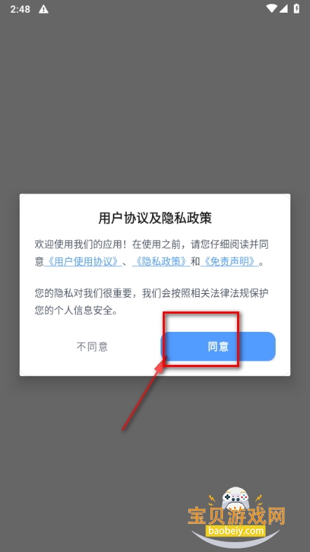
Task: Open the 《用户使用协议》 link
Action: [x=83, y=262]
